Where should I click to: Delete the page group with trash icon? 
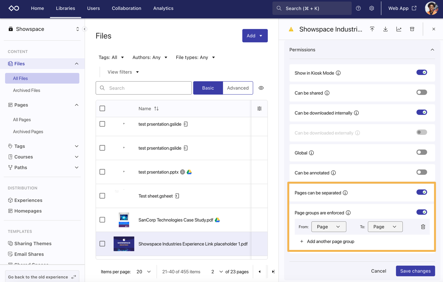[x=423, y=227]
